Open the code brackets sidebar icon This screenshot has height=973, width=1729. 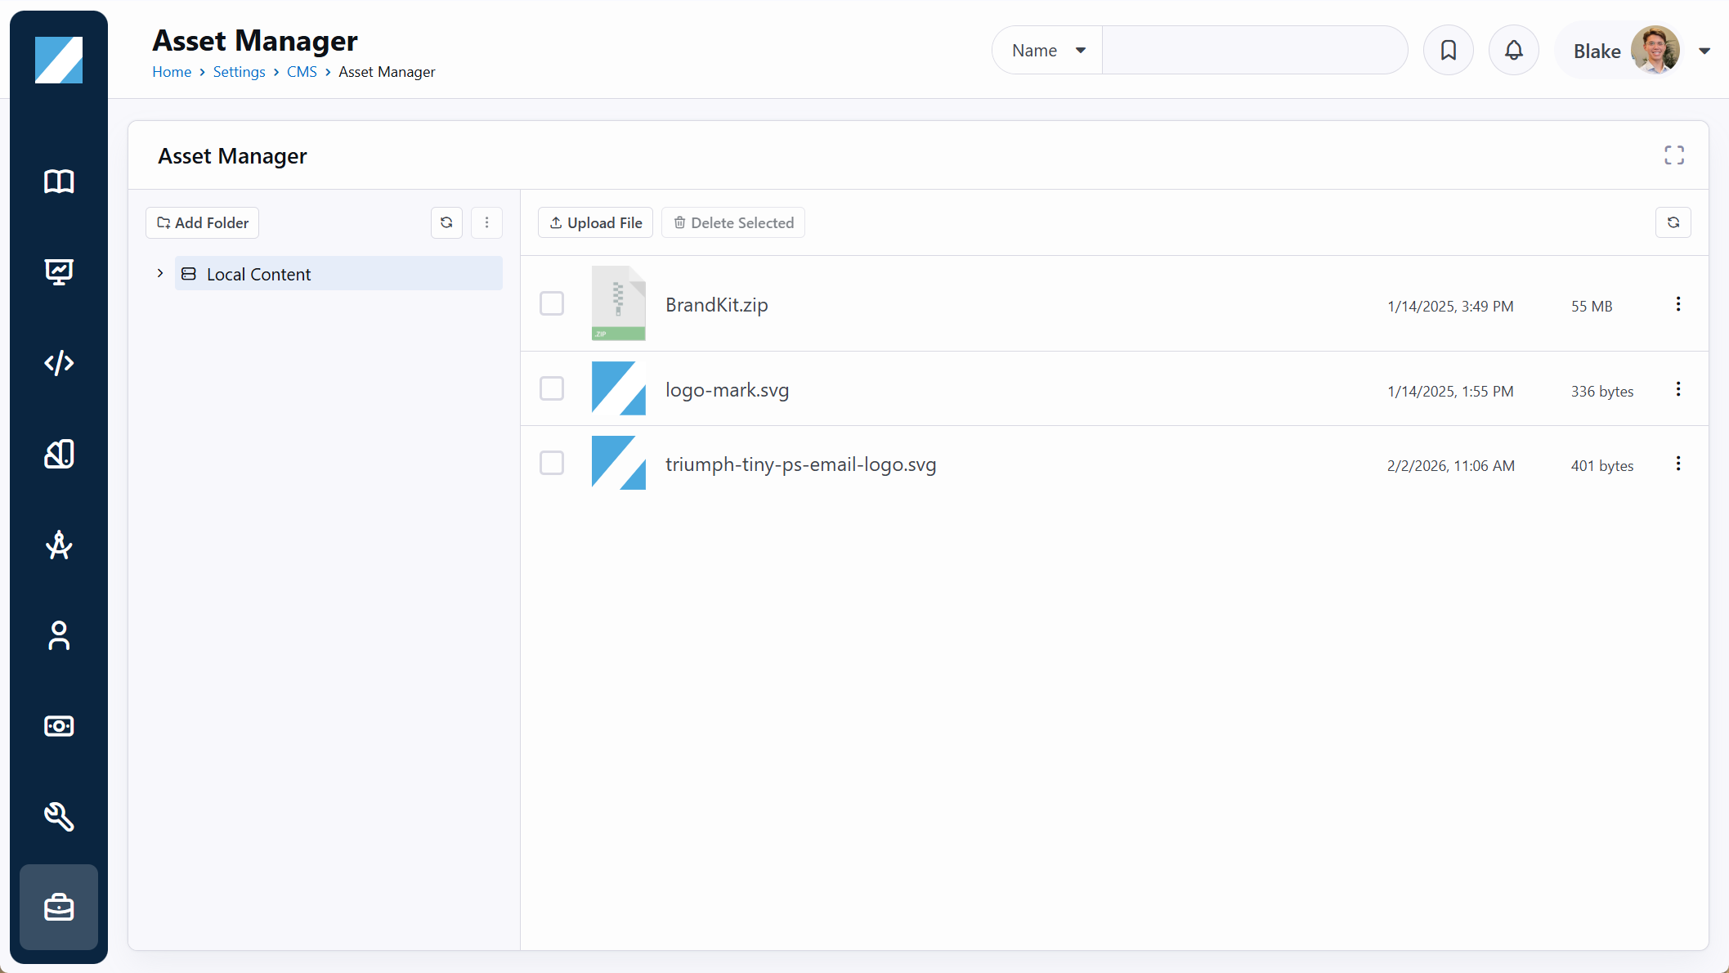pos(59,362)
